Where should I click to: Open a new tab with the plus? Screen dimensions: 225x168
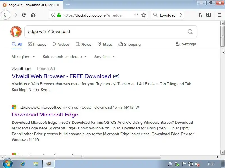click(x=67, y=5)
